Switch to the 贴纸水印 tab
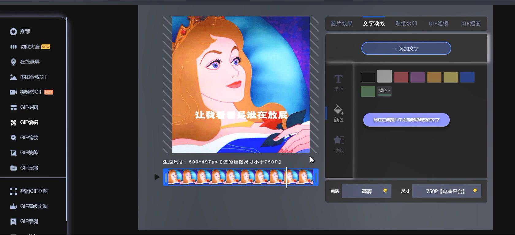This screenshot has width=515, height=235. pyautogui.click(x=406, y=24)
